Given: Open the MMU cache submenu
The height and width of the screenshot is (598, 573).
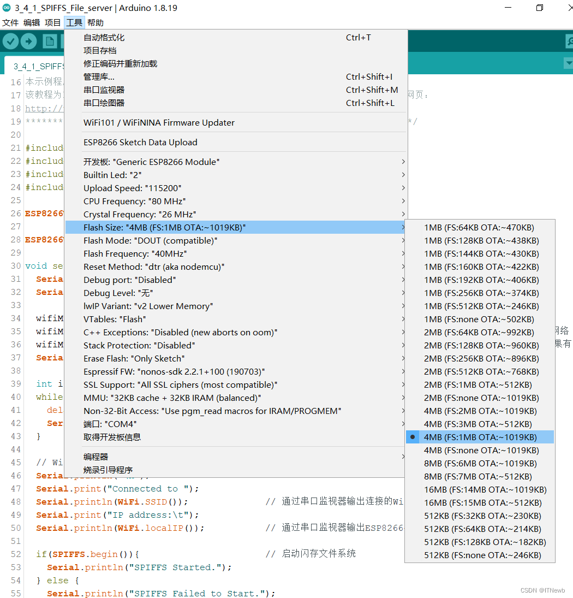Looking at the screenshot, I should (236, 398).
